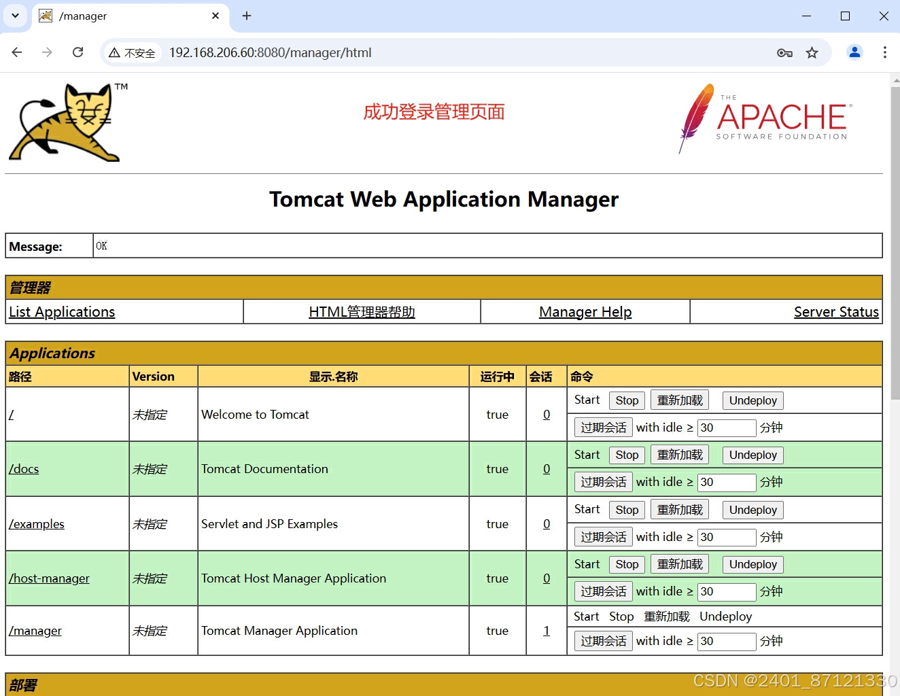This screenshot has width=900, height=696.
Task: Edit idle minutes field for /manager
Action: point(727,641)
